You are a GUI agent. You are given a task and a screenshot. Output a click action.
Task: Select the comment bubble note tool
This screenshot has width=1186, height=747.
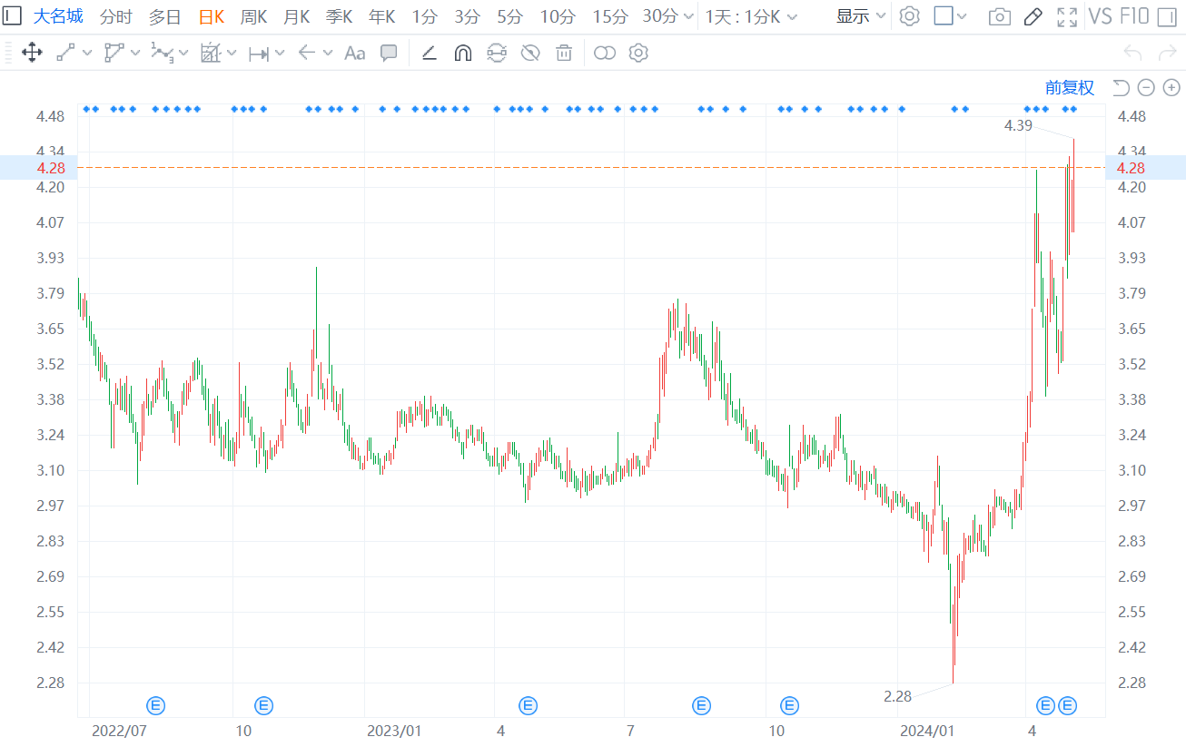click(389, 53)
